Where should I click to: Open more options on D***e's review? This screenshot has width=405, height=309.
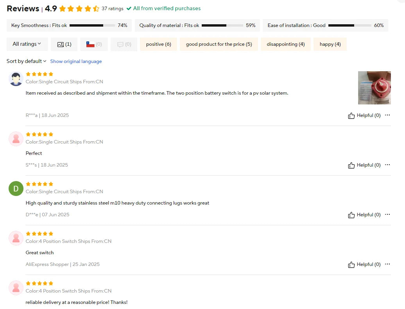tap(387, 215)
